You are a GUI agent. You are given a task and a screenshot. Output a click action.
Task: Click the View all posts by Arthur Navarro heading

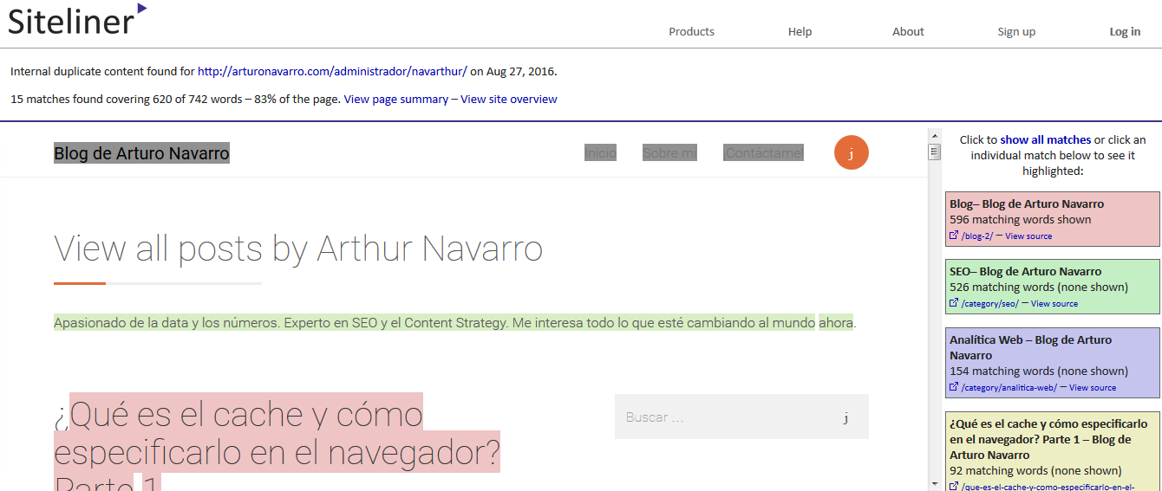[x=298, y=249]
